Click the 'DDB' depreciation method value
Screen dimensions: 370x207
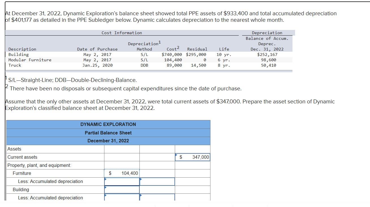point(144,65)
